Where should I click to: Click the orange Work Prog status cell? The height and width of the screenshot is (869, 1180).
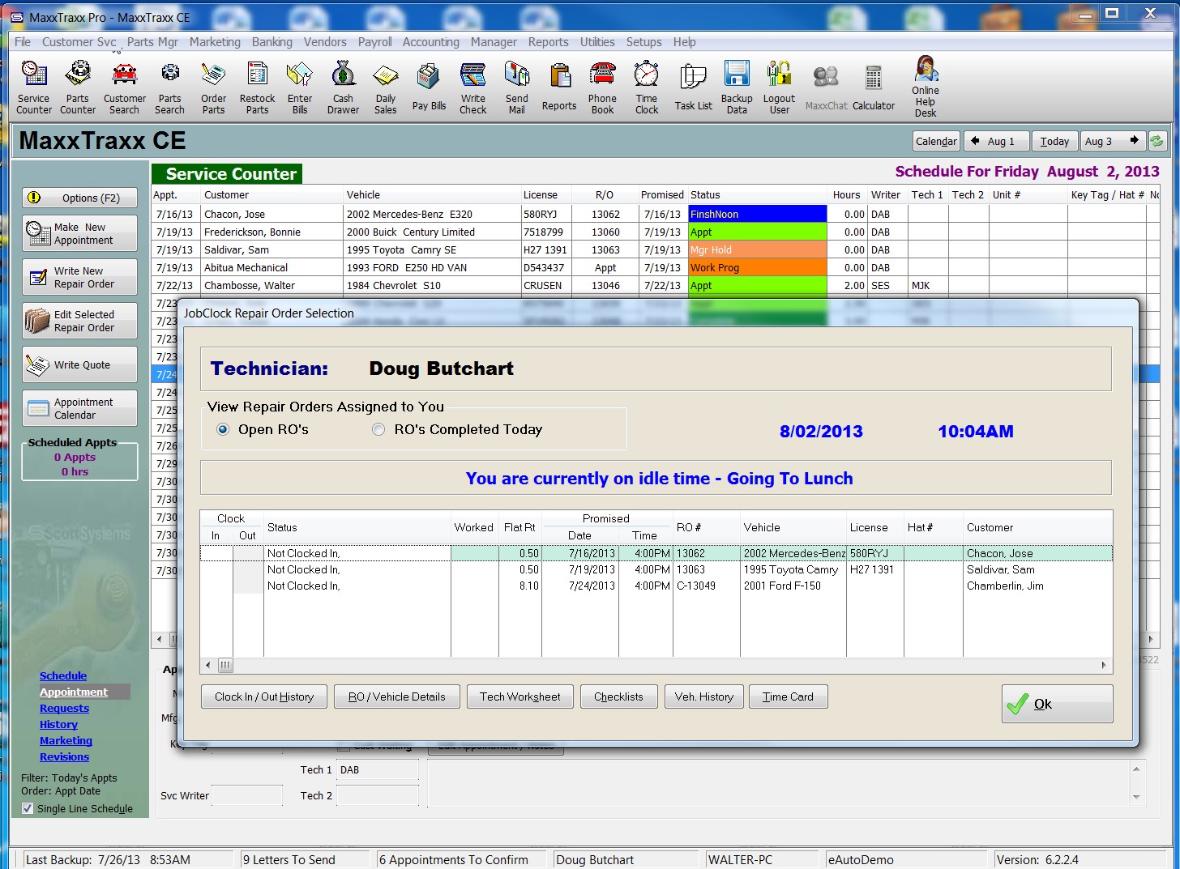pos(757,267)
